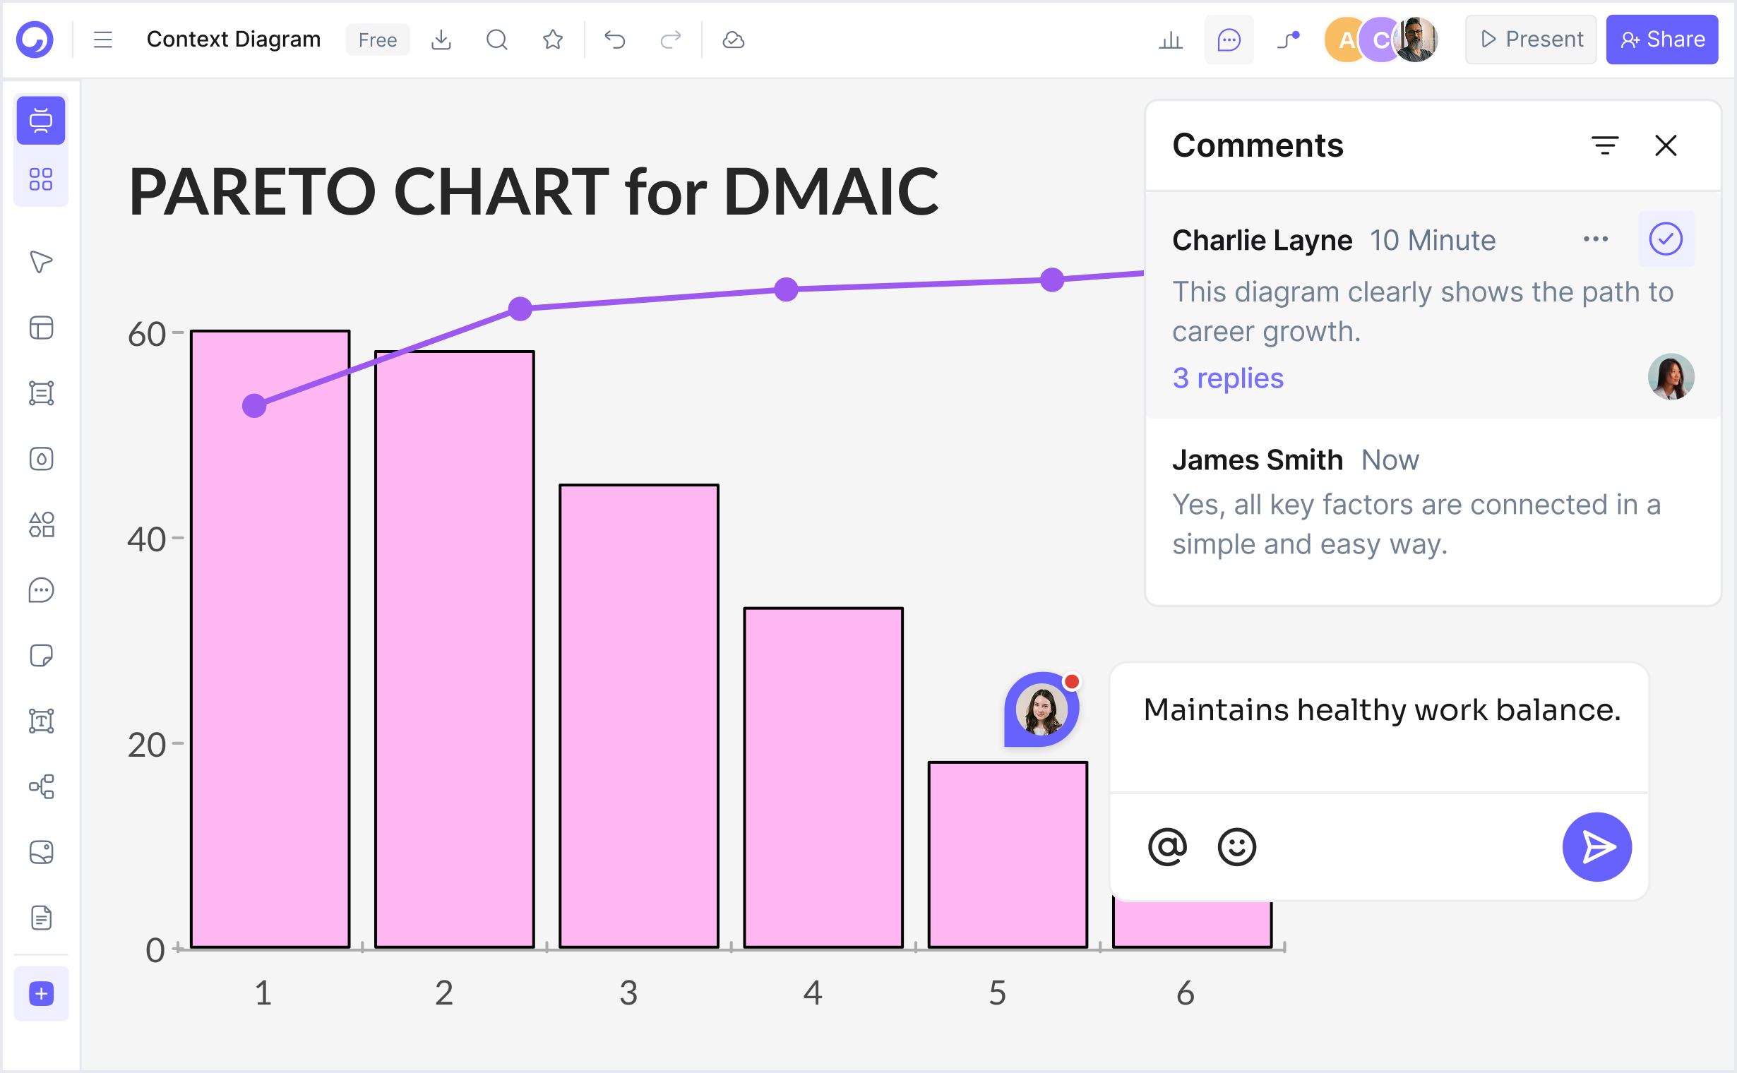The height and width of the screenshot is (1073, 1737).
Task: Click the connector path icon in top bar
Action: click(x=1288, y=40)
